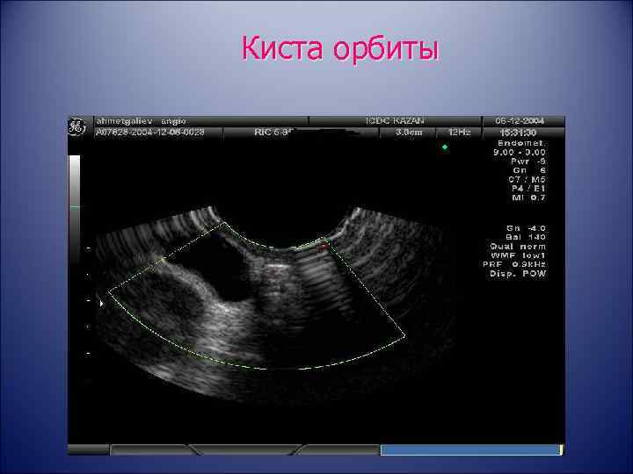The height and width of the screenshot is (474, 633).
Task: Click the time '15:31:30'
Action: (518, 133)
